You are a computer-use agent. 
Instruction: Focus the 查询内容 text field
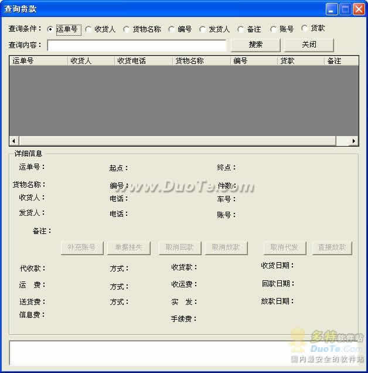tap(137, 45)
